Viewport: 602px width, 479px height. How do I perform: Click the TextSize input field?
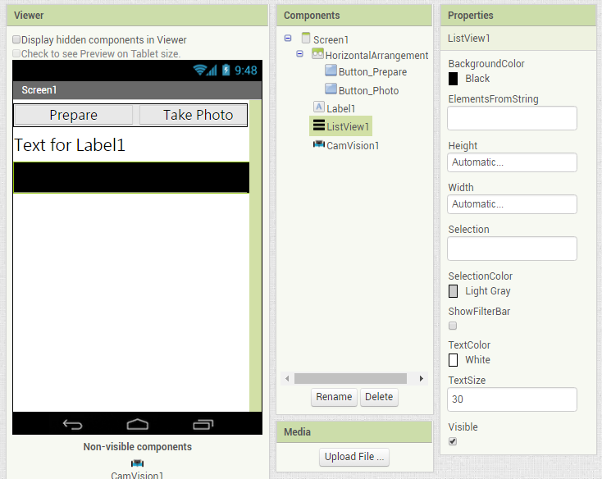(512, 399)
